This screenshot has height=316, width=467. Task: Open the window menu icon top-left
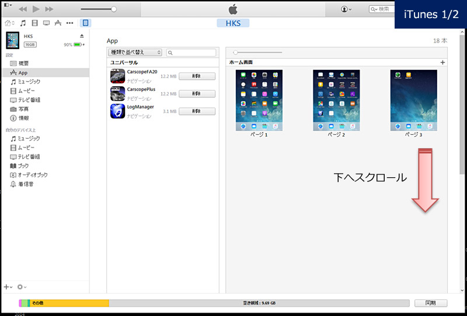click(x=8, y=5)
